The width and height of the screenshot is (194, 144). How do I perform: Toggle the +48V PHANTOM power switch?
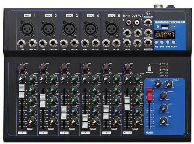point(149,69)
